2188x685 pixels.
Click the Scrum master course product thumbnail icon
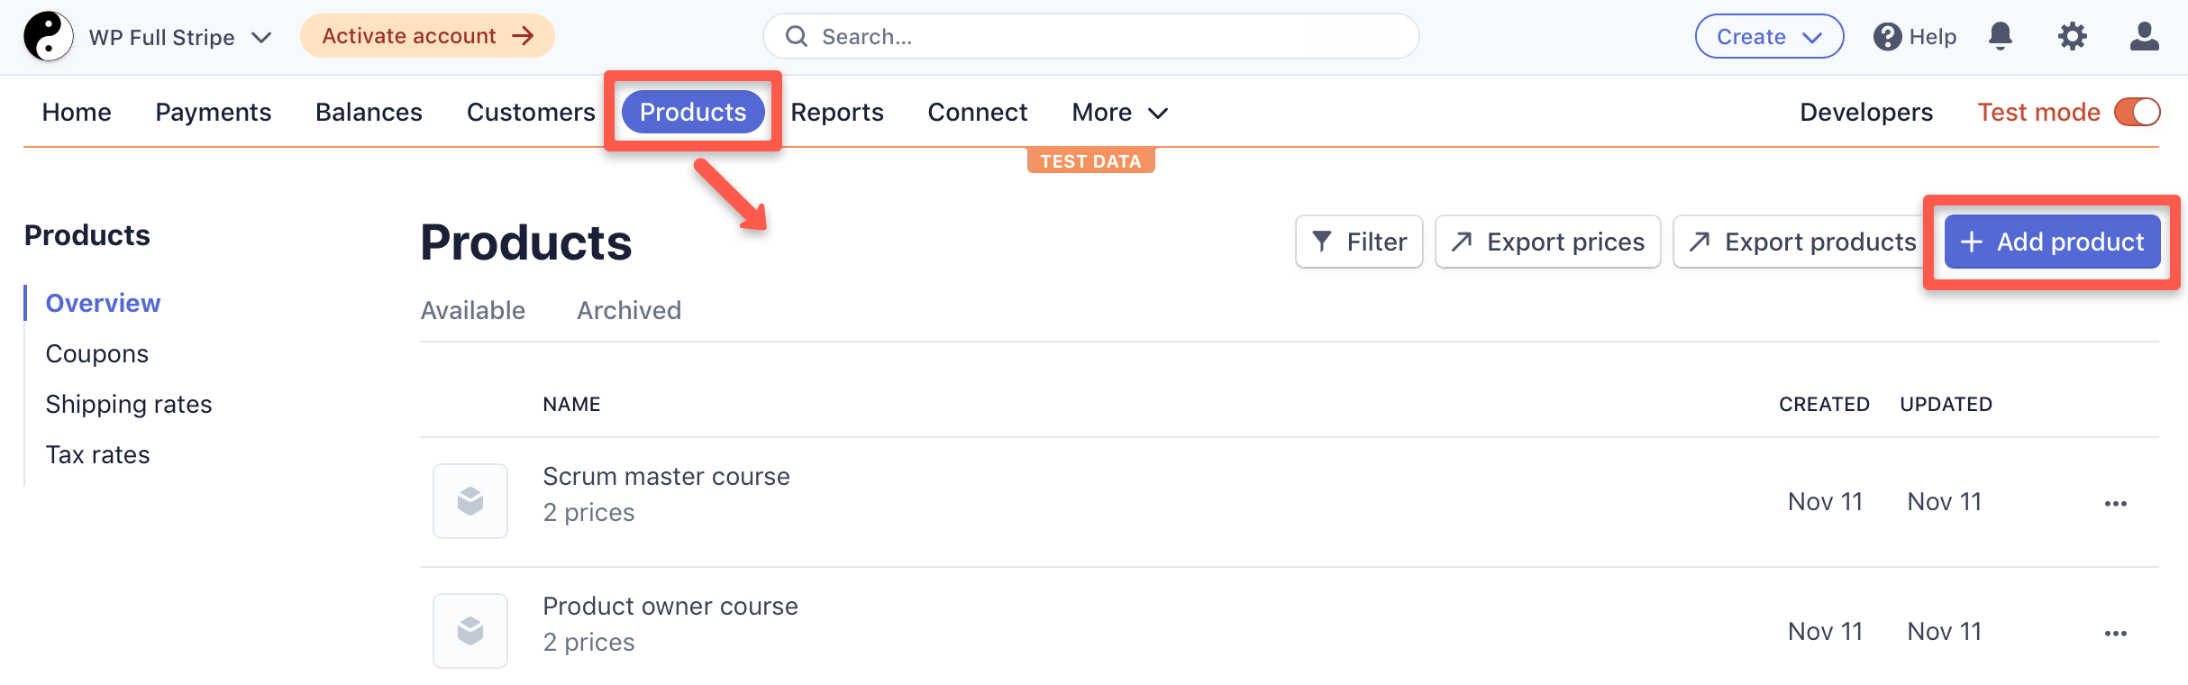tap(470, 500)
